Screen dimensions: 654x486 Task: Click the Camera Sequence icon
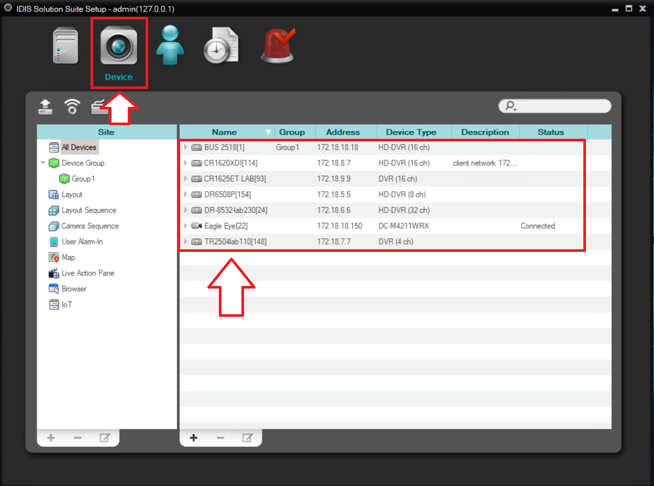coord(54,226)
